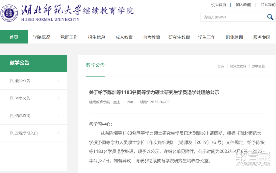Click the 研究生教育 breadcrumb link
276x173 pixels.
tap(238, 66)
